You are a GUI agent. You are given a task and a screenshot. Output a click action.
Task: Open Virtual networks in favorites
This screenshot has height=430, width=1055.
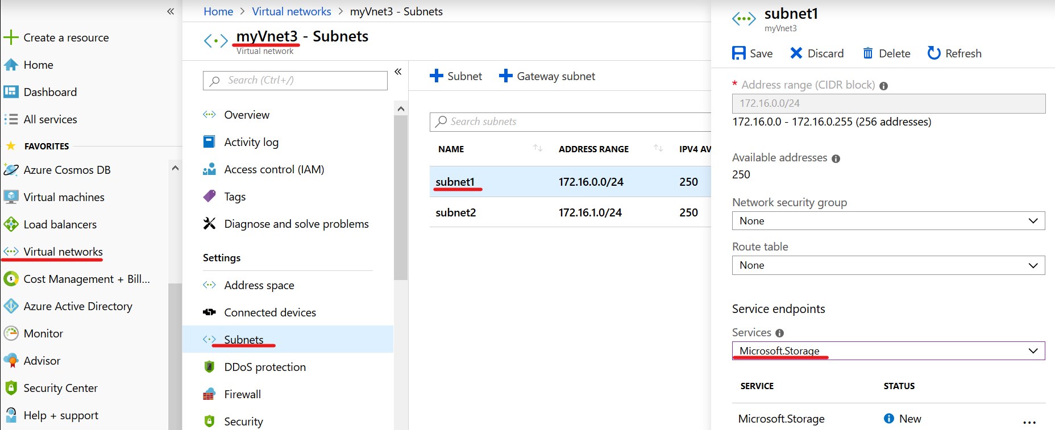pos(63,252)
